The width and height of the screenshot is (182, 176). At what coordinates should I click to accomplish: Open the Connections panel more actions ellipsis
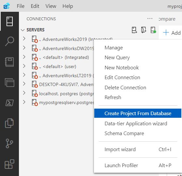click(150, 19)
